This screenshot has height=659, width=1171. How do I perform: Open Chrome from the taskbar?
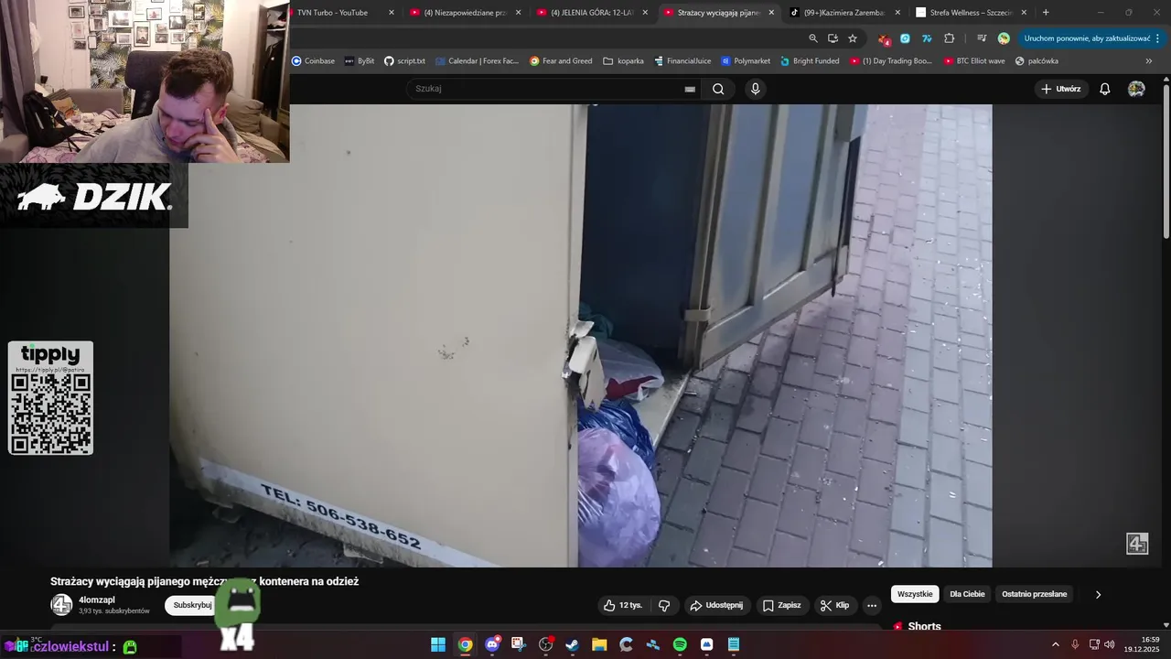pyautogui.click(x=465, y=644)
